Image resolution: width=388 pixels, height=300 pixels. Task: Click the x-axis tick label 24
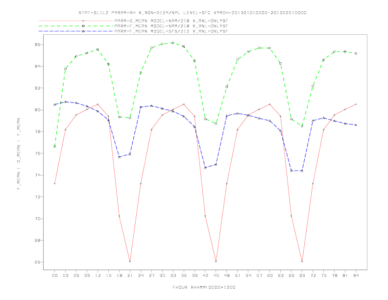pyautogui.click(x=141, y=275)
